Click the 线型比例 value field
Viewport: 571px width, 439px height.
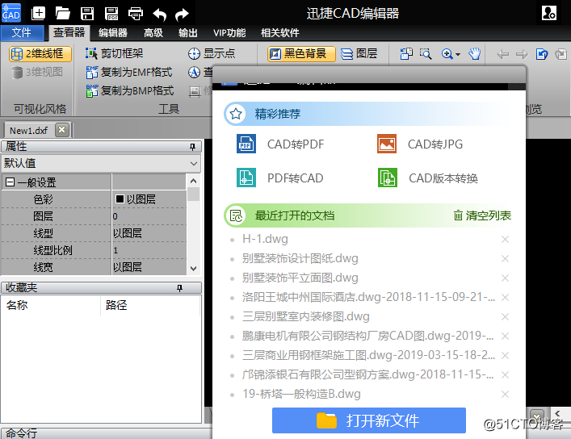pos(149,250)
